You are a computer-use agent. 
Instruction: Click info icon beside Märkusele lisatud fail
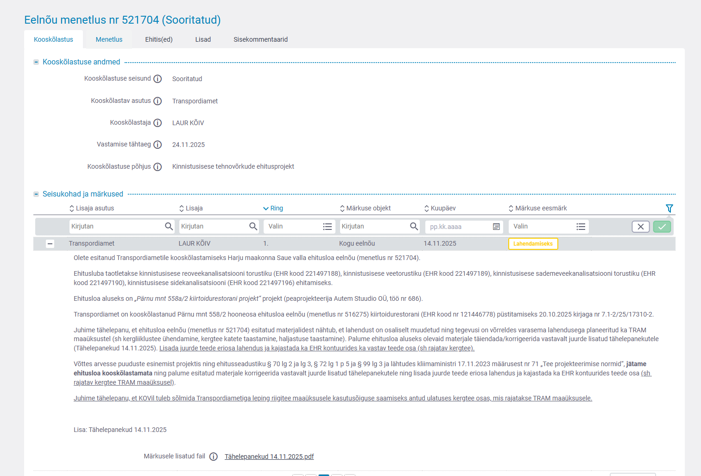213,457
